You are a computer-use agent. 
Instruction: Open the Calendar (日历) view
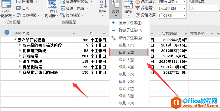[x=25, y=8]
